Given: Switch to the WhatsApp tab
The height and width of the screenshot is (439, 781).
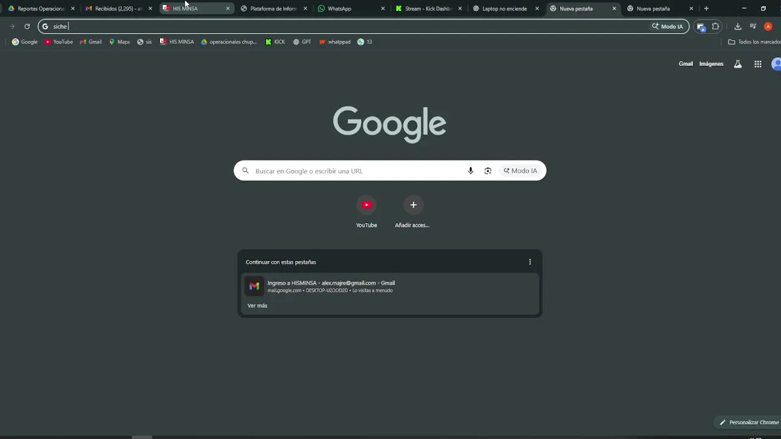Looking at the screenshot, I should [351, 9].
